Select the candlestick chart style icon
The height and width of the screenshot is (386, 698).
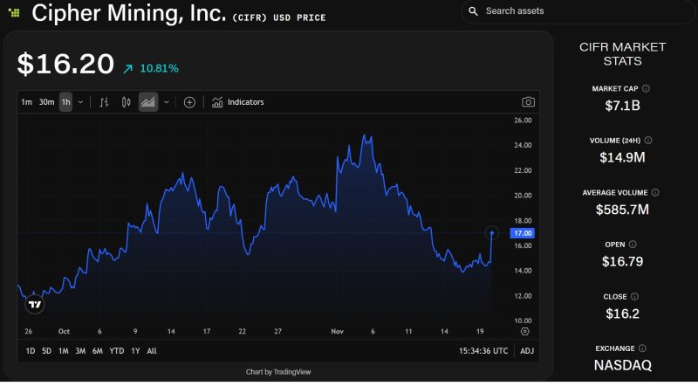(126, 102)
